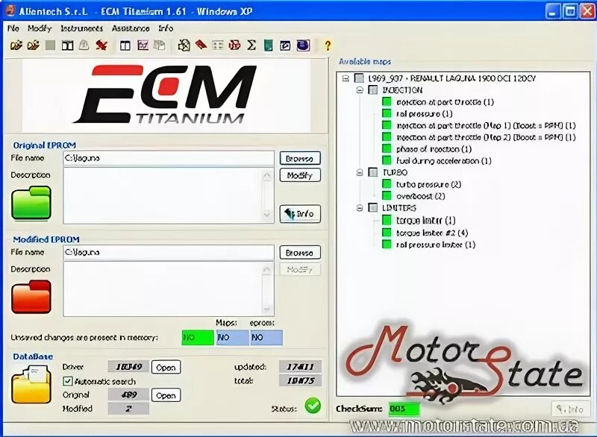Click Modify under Original EPROM
This screenshot has height=437, width=597.
pos(300,175)
